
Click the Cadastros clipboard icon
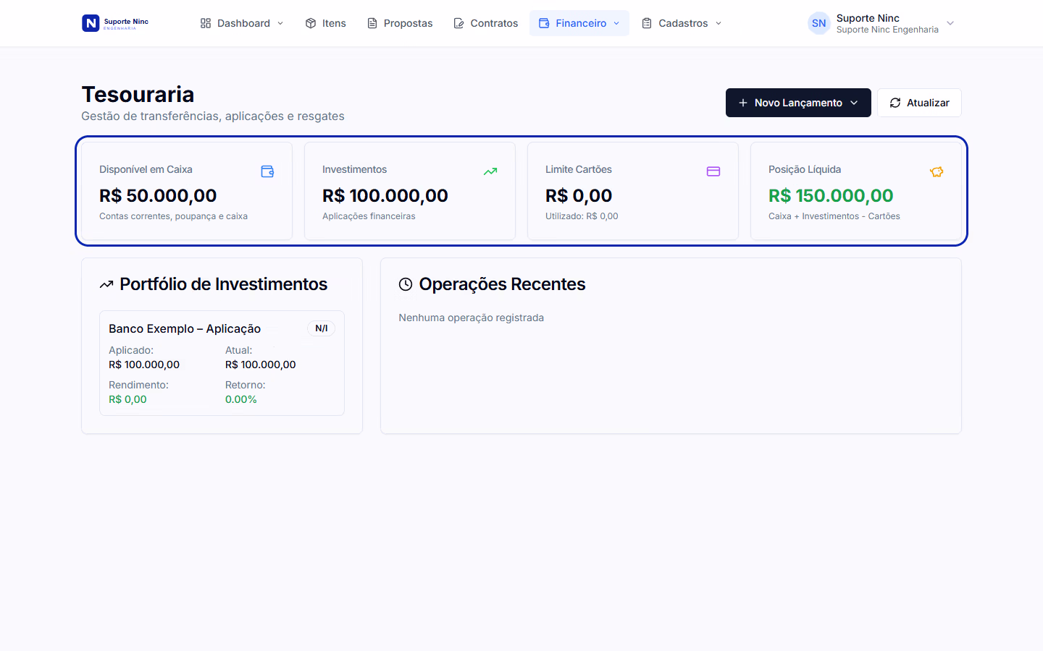coord(647,23)
